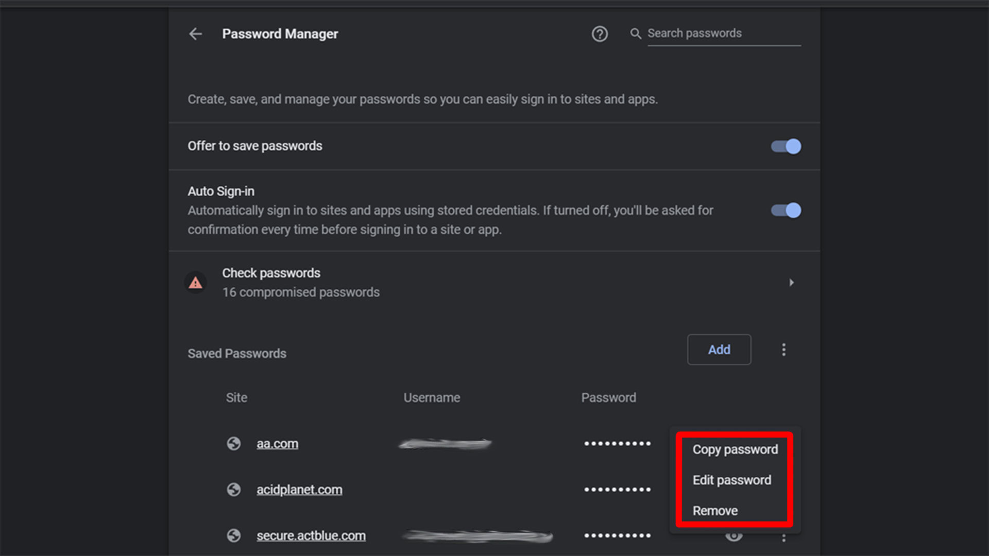This screenshot has height=556, width=989.
Task: Click the acidplanet.com saved site entry
Action: click(299, 490)
